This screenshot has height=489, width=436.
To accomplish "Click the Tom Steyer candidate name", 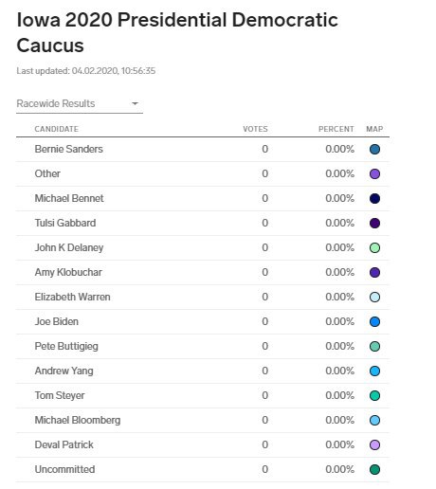I will click(60, 395).
